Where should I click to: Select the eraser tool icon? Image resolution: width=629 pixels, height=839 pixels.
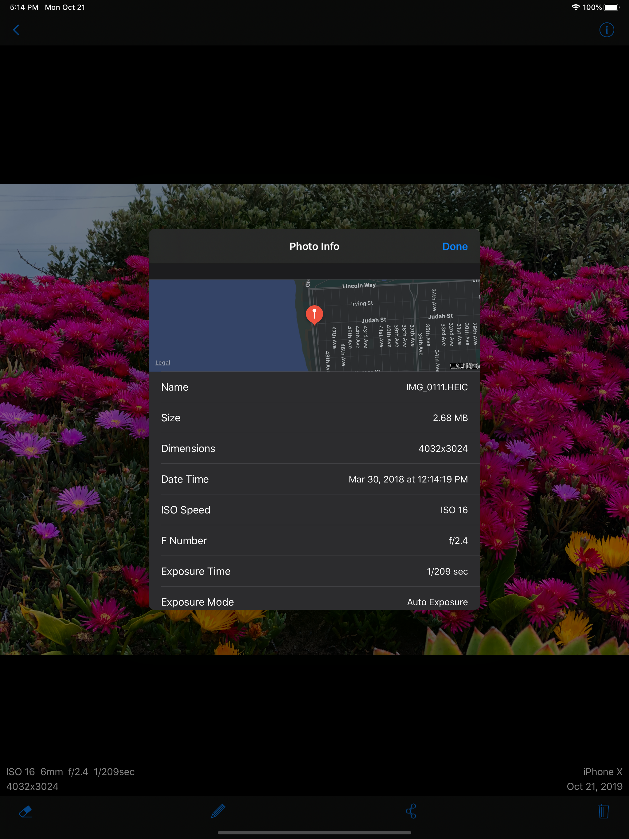pos(25,811)
